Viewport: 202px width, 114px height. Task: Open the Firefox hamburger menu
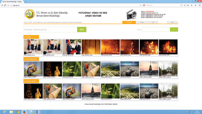tap(200, 5)
